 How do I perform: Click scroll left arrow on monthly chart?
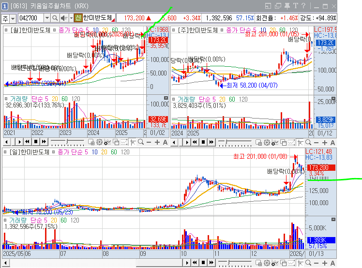point(6,142)
